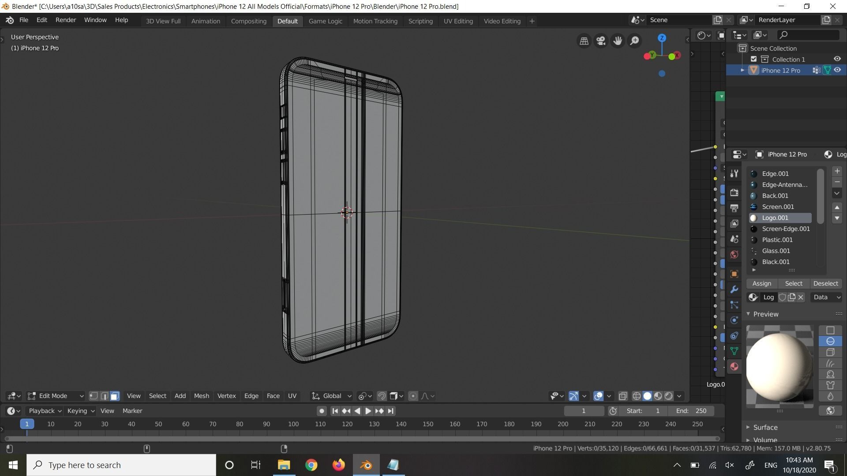Open the Output properties tab
Viewport: 847px width, 476px height.
(734, 208)
